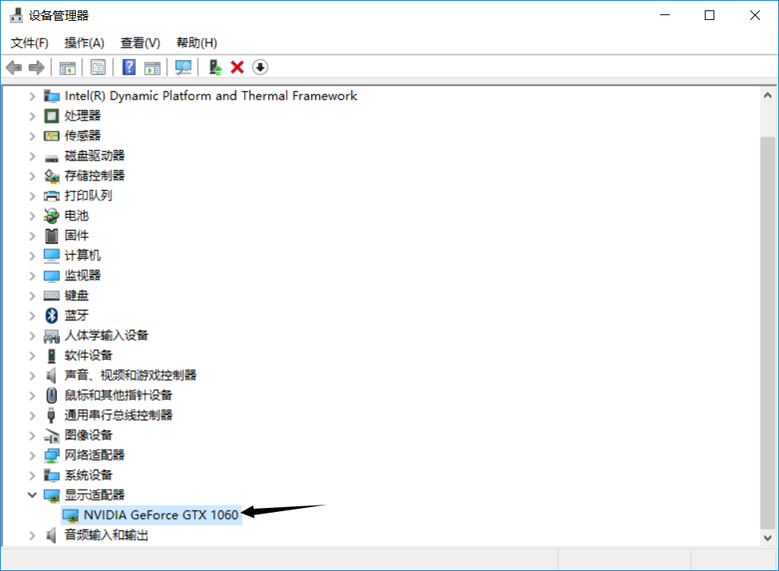Screen dimensions: 779x571
Task: Collapse the 显示适配器 category
Action: point(32,494)
